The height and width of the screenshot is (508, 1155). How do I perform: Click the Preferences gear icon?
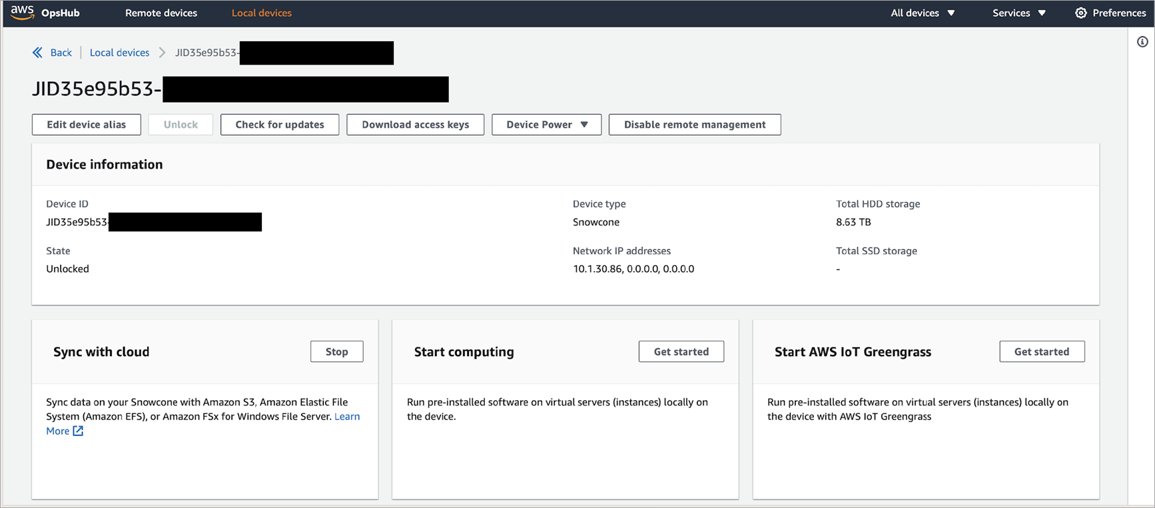tap(1081, 13)
